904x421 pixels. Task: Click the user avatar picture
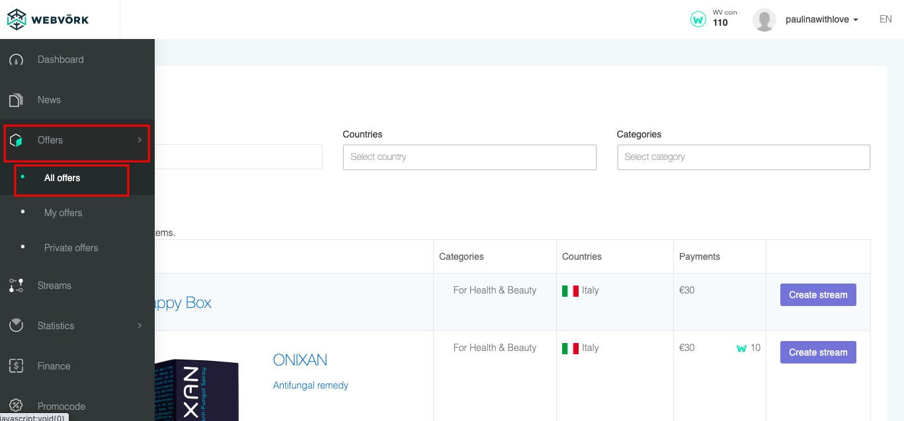tap(764, 20)
